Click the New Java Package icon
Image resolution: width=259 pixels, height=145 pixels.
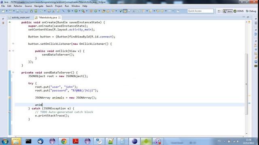pos(91,11)
